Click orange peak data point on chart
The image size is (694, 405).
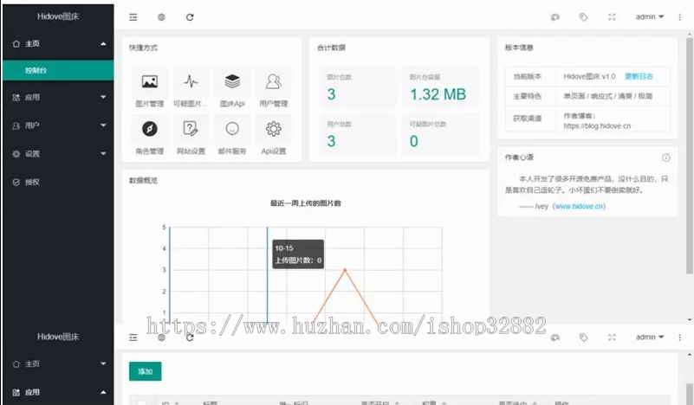point(345,270)
